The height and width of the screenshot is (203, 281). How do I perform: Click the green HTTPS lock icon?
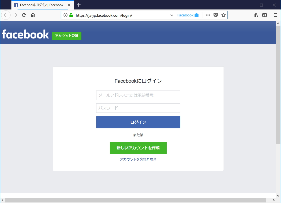coord(71,15)
